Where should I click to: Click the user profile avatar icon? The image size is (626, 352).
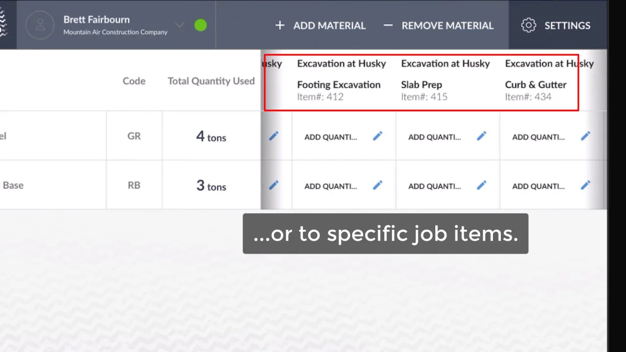click(x=40, y=25)
